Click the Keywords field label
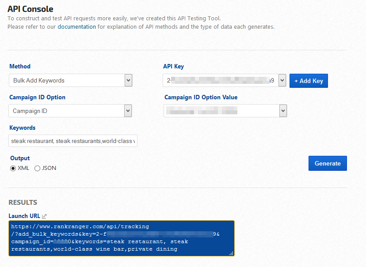Image resolution: width=366 pixels, height=267 pixels. 22,128
